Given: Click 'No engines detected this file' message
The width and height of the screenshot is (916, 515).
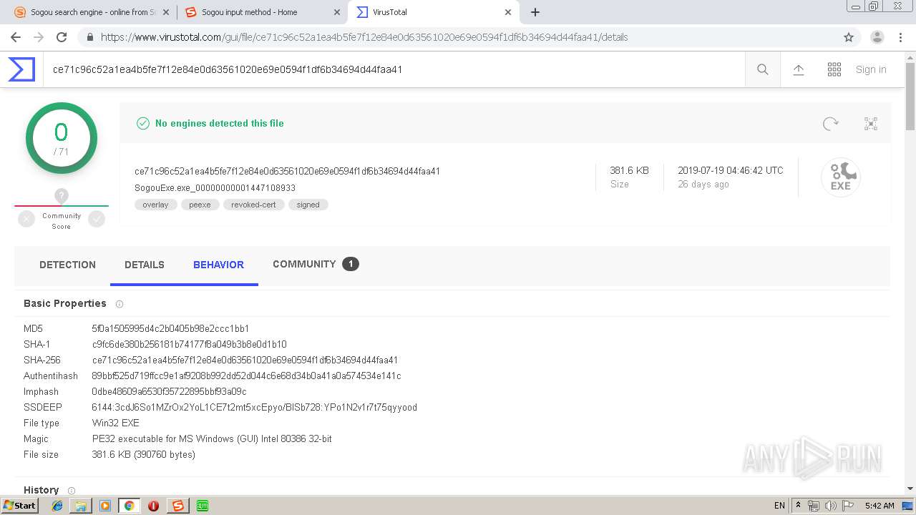Looking at the screenshot, I should 219,123.
